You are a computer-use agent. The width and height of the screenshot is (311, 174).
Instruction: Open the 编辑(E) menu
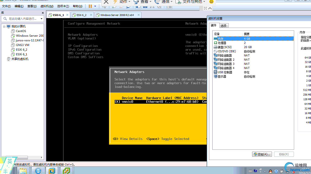pos(19,6)
